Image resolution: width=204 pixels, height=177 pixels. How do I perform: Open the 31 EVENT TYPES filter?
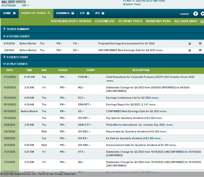click(130, 21)
